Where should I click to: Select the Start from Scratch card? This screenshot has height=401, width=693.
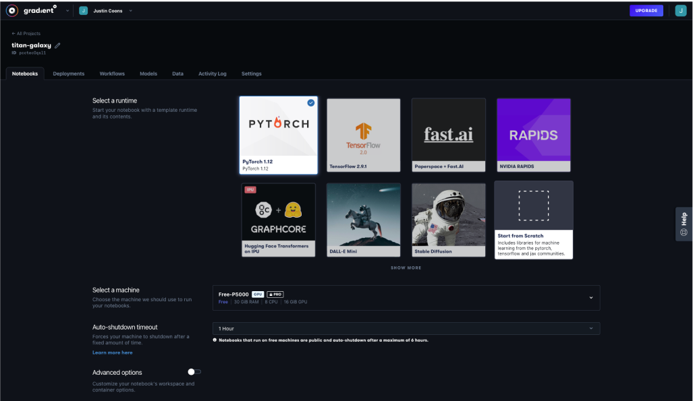coord(534,220)
